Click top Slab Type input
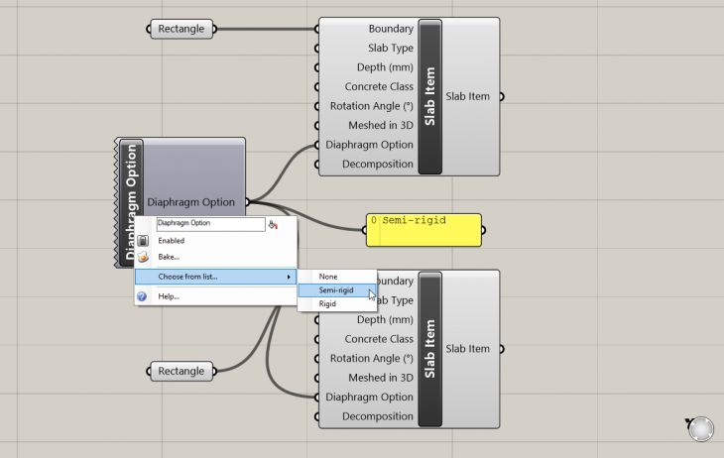This screenshot has width=724, height=458. [x=391, y=48]
